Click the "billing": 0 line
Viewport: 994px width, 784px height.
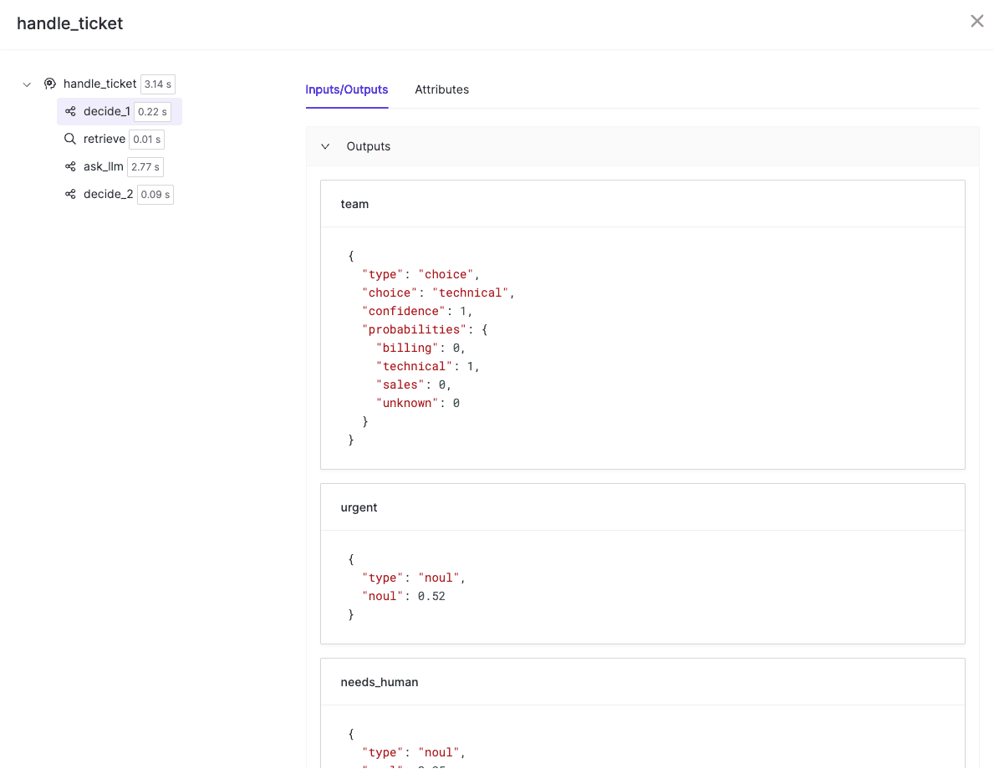click(421, 348)
